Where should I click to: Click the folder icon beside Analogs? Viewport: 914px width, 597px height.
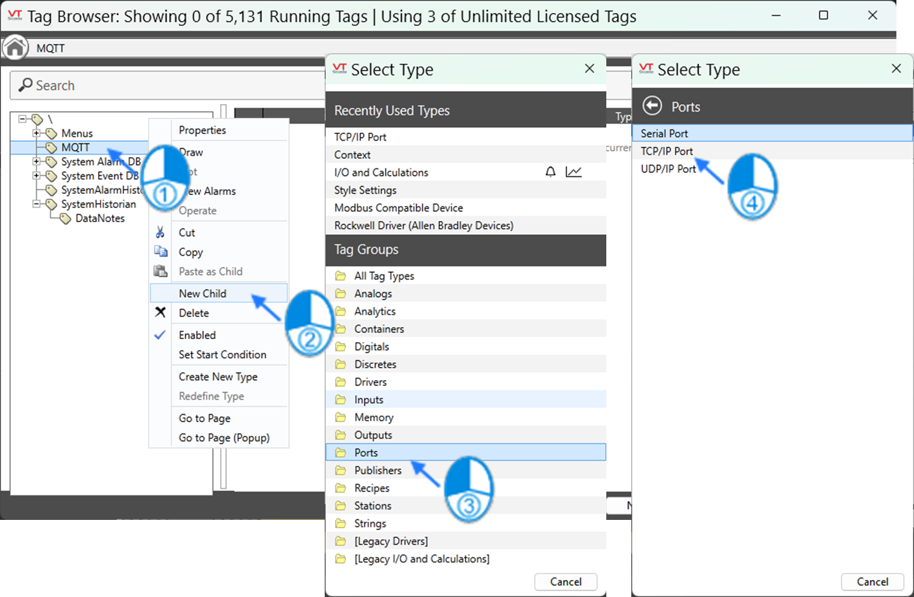(341, 294)
